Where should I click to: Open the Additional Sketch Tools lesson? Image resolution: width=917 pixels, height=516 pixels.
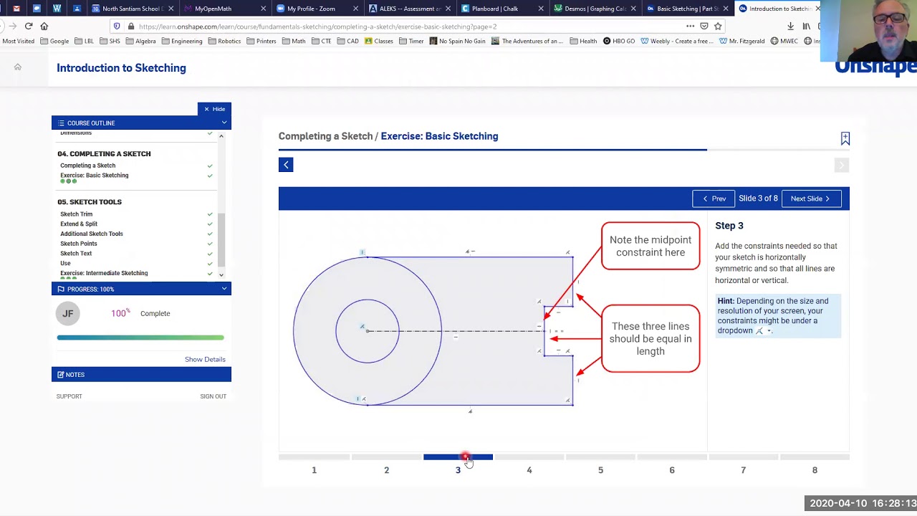click(x=92, y=234)
